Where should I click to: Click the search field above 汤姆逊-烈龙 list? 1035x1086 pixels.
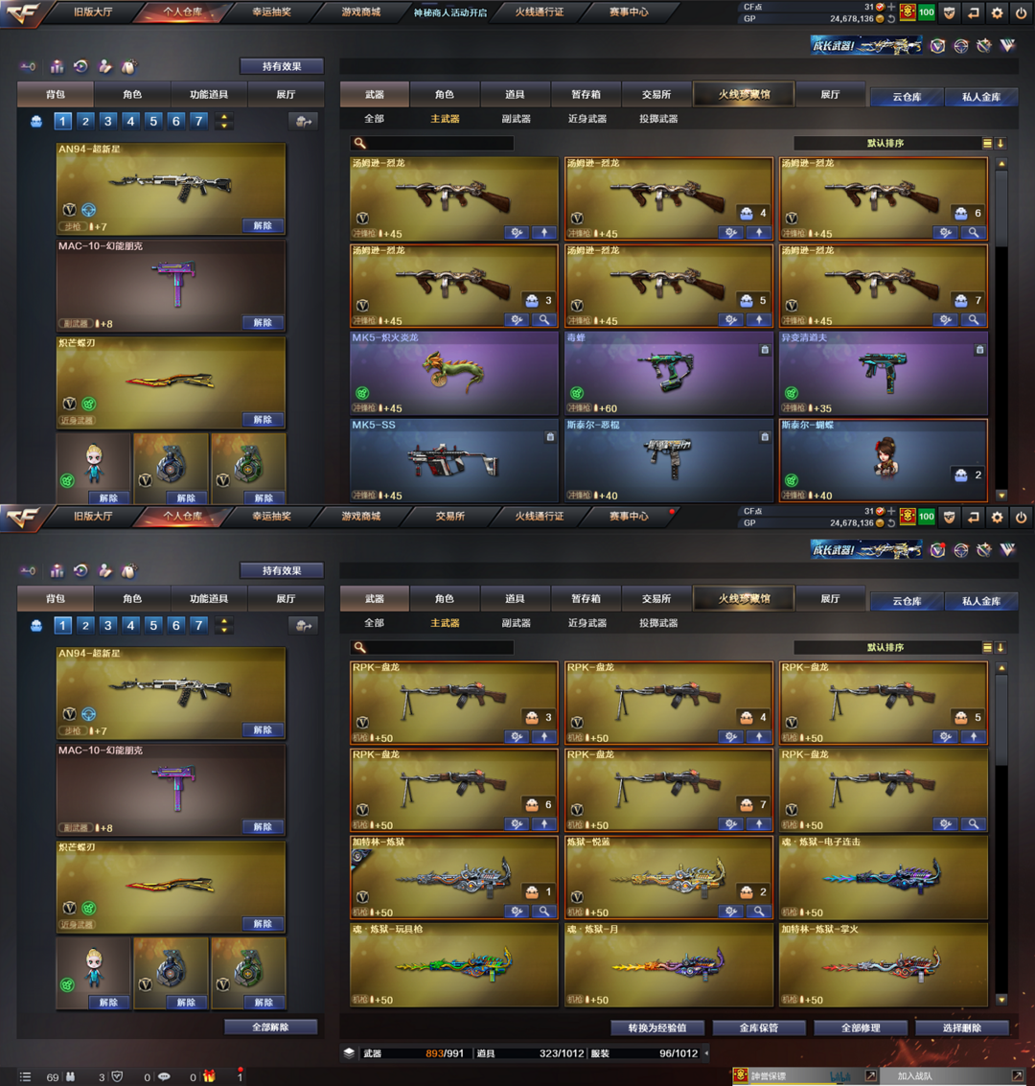432,144
